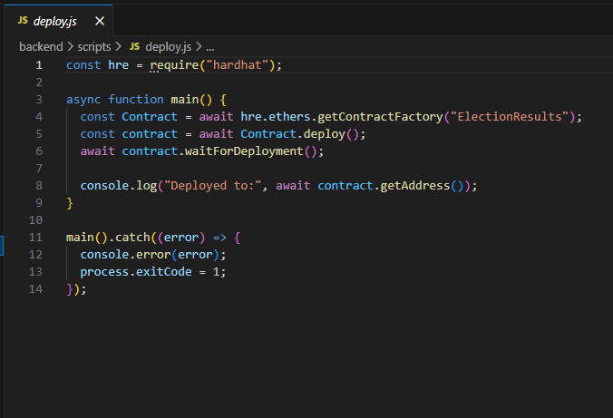Open the scripts breadcrumb folder
Viewport: 613px width, 418px height.
pos(93,47)
